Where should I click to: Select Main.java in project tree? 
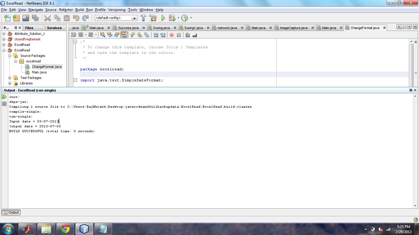point(39,72)
